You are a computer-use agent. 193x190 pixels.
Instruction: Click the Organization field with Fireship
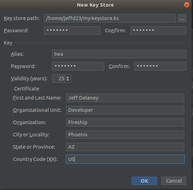[125, 122]
